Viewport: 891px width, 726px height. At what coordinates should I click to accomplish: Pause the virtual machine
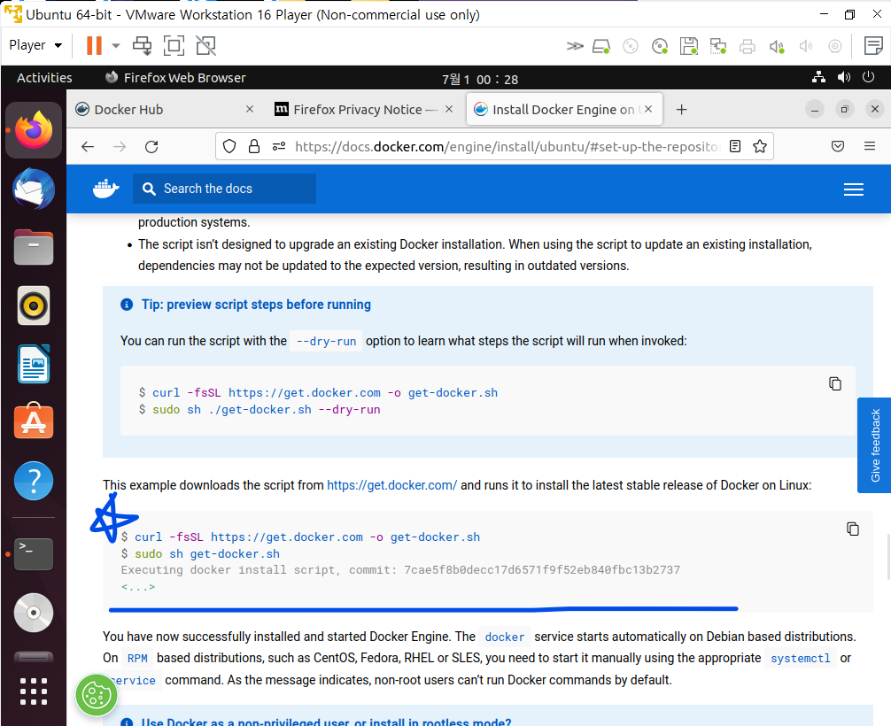click(x=94, y=45)
